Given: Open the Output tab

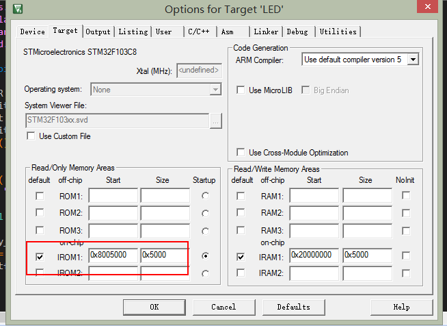Looking at the screenshot, I should coord(98,32).
